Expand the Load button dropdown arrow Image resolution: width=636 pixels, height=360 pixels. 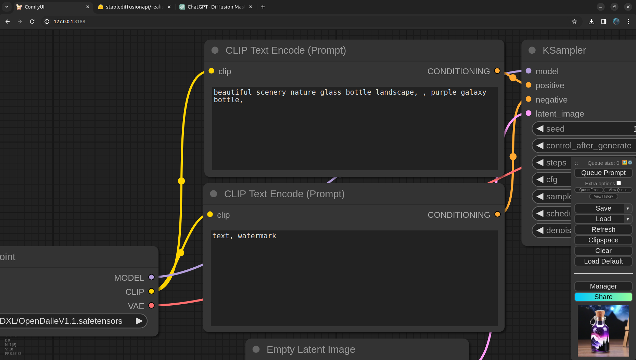click(628, 219)
